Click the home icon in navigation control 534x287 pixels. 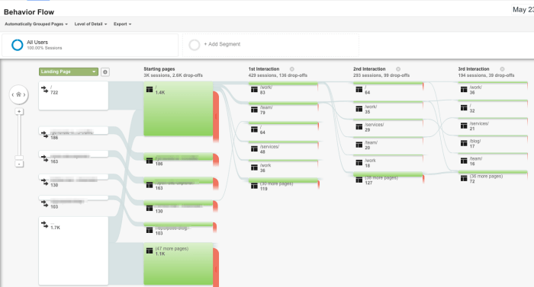19,94
